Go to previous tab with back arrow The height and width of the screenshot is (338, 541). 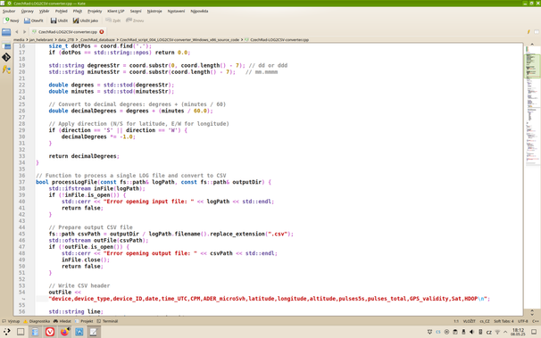pyautogui.click(x=17, y=32)
